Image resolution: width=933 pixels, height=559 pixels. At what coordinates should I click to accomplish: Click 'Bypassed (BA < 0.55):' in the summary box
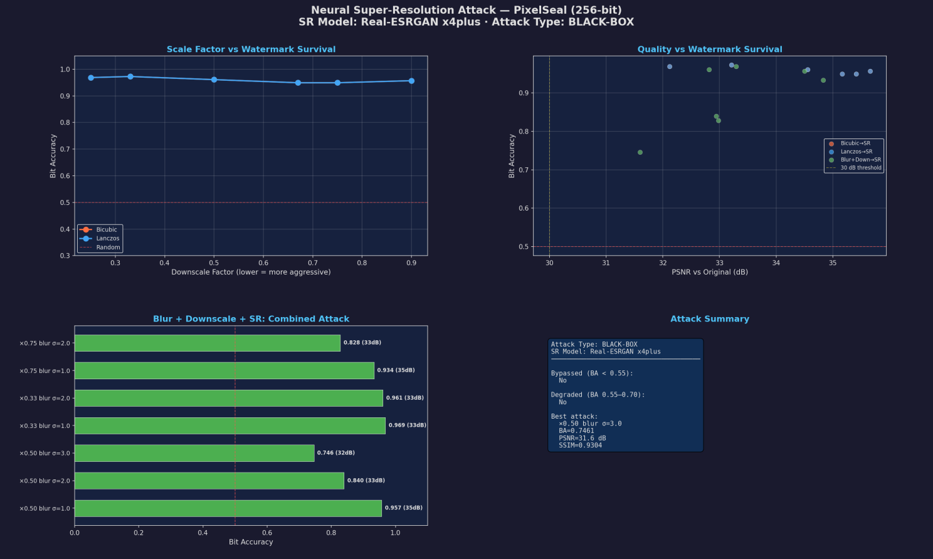592,374
